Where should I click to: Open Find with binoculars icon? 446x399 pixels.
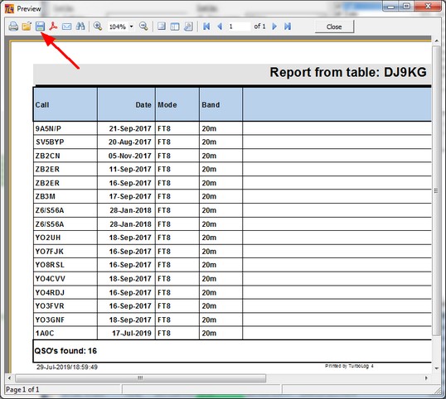80,26
